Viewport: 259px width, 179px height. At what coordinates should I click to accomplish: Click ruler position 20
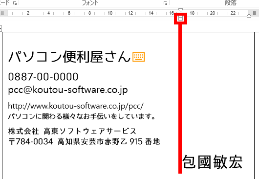(213, 13)
